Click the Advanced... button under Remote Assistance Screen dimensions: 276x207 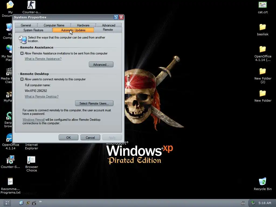pyautogui.click(x=101, y=65)
